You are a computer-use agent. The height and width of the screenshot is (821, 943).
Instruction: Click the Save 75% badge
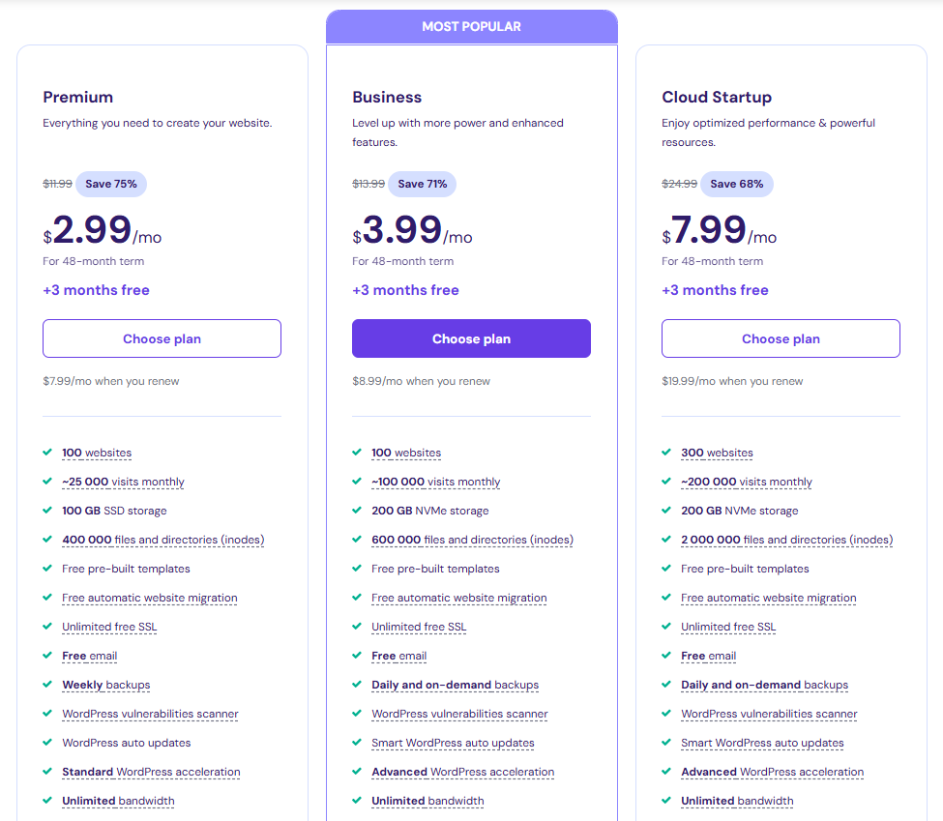[x=111, y=184]
